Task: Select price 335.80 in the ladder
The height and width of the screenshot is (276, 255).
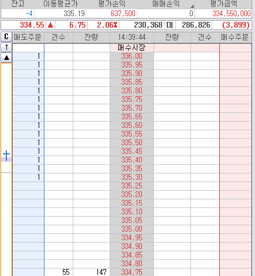Action: click(x=132, y=91)
